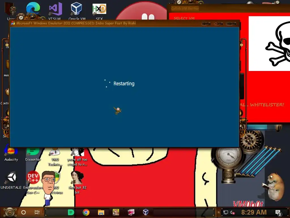290x218 pixels.
Task: Open File Explorer from the taskbar
Action: [x=101, y=212]
